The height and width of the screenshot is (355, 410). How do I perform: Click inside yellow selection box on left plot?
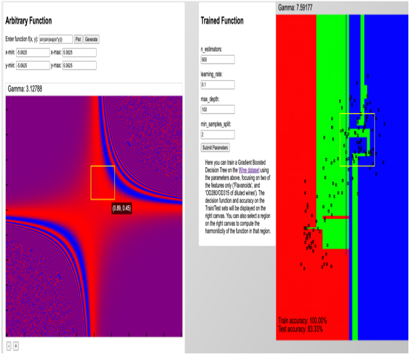click(102, 183)
